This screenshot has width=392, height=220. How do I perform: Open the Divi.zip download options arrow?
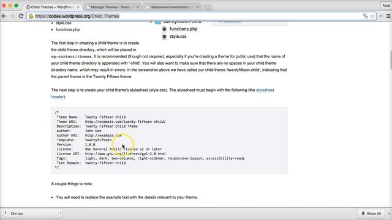click(60, 213)
